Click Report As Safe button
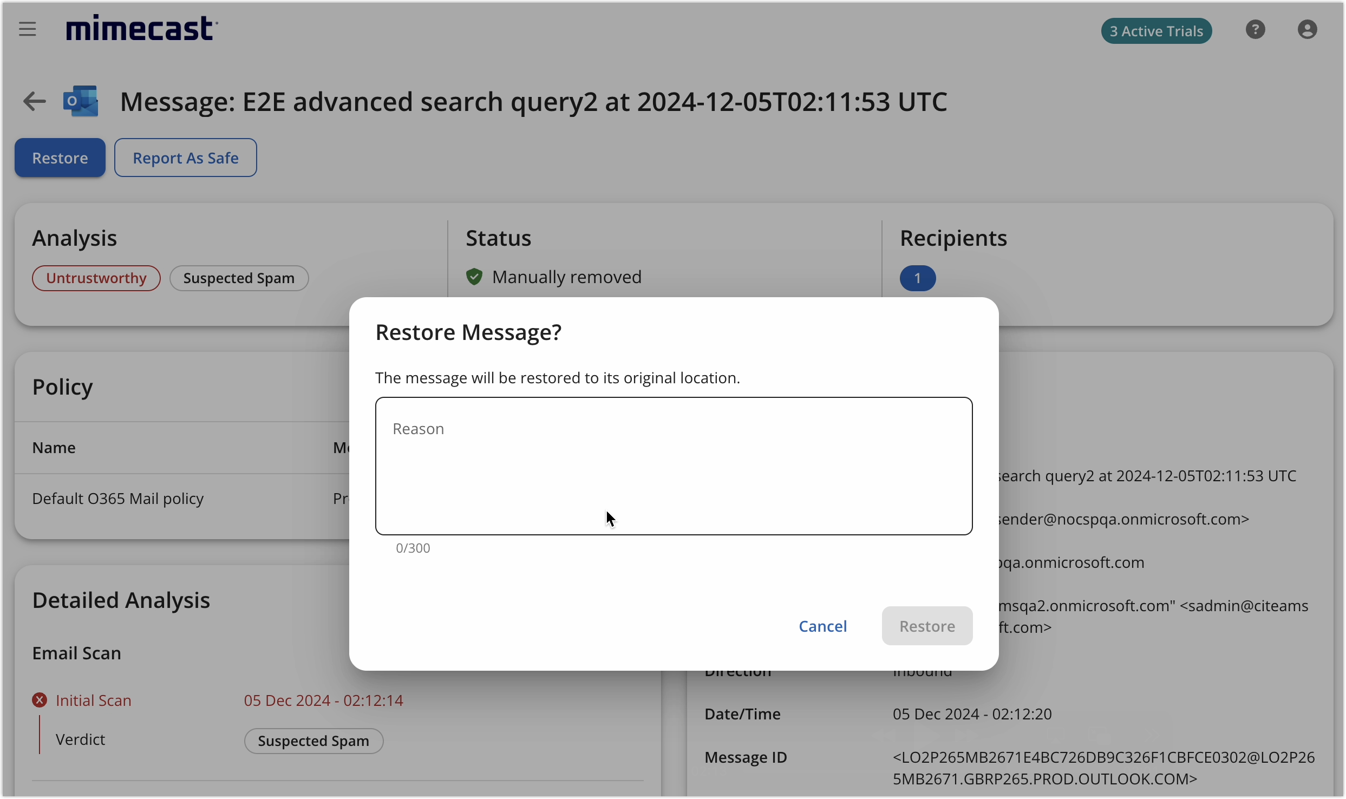 click(186, 158)
